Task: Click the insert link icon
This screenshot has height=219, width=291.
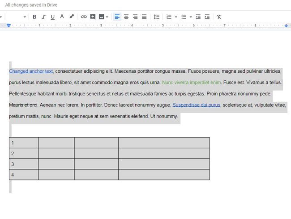Action: tap(84, 17)
